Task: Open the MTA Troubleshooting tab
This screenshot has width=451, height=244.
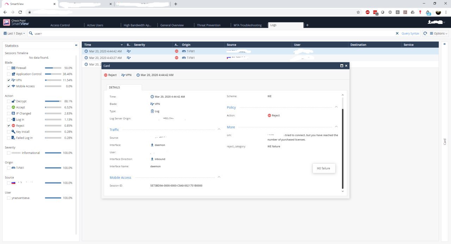Action: [248, 25]
